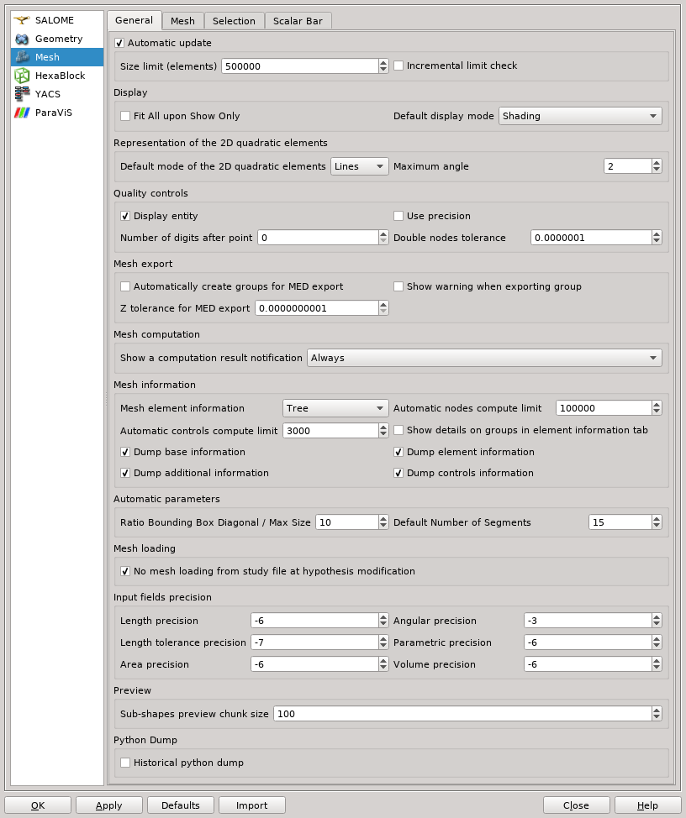Click Maximum angle stepper arrows
This screenshot has height=818, width=686.
coord(657,166)
